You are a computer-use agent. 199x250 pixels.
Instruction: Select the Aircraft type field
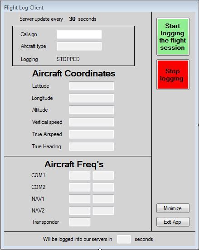[x=79, y=46]
